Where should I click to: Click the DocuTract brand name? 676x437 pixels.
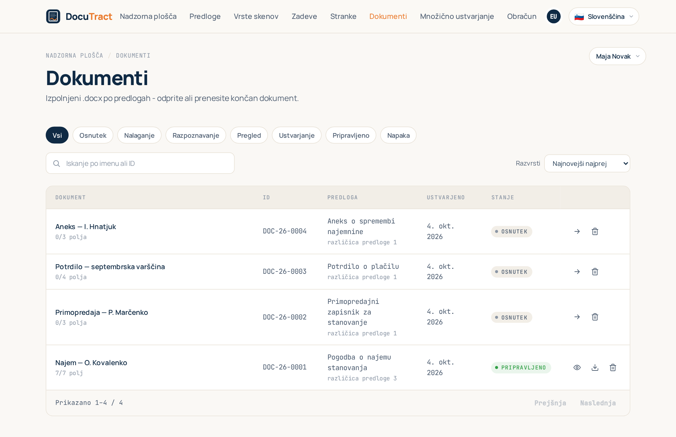tap(89, 16)
